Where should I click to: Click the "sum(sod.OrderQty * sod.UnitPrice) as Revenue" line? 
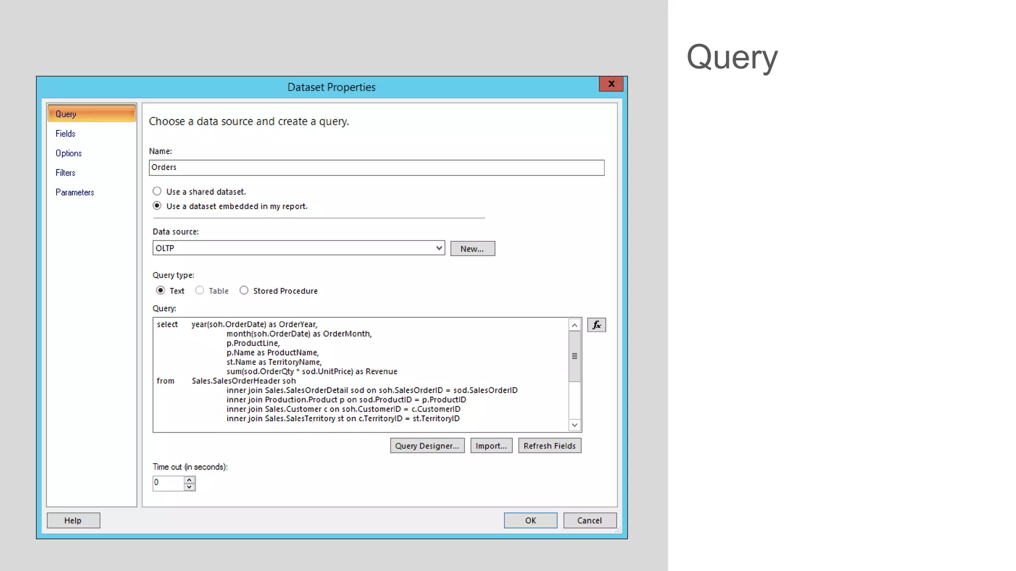(x=312, y=371)
